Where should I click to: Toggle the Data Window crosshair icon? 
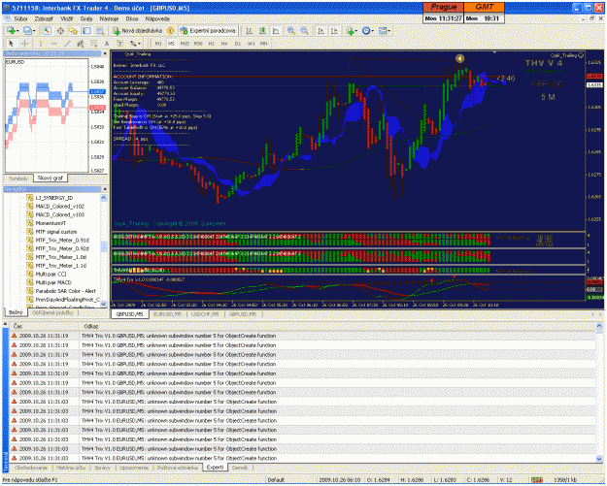tap(60, 30)
